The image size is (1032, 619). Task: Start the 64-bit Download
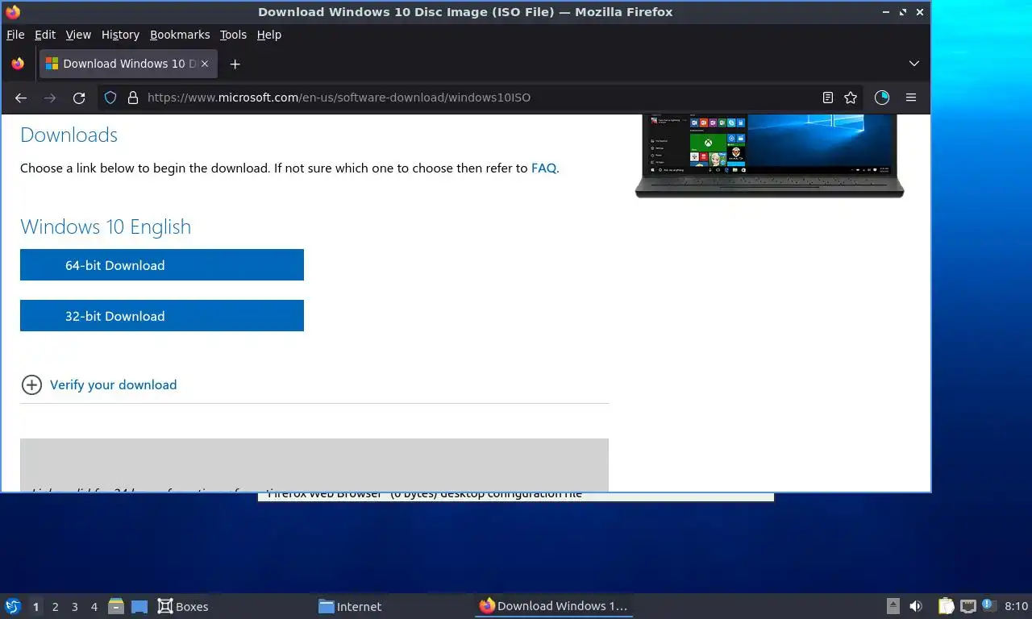[x=162, y=265]
